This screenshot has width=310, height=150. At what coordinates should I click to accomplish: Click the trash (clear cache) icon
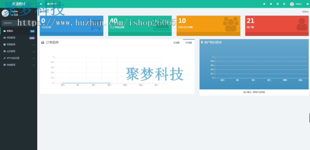pyautogui.click(x=271, y=4)
